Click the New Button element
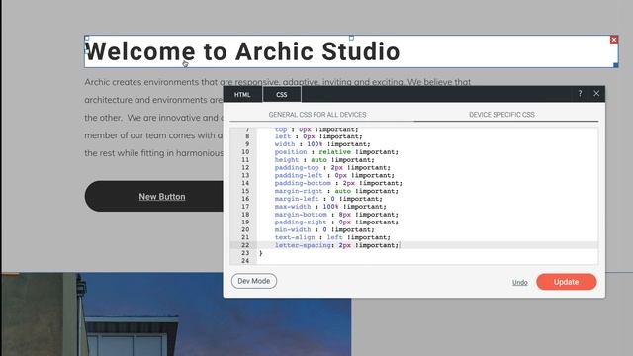Screen dimensions: 633x356 (x=162, y=196)
